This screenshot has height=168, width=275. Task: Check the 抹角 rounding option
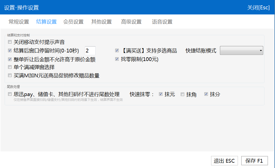pos(183,94)
